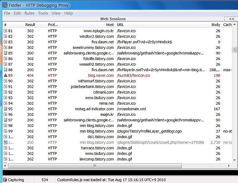Image resolution: width=238 pixels, height=183 pixels.
Task: Select host mztag.ad-indicator.com
Action: 95,109
